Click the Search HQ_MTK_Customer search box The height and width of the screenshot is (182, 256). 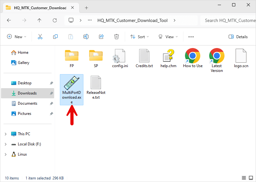click(229, 20)
